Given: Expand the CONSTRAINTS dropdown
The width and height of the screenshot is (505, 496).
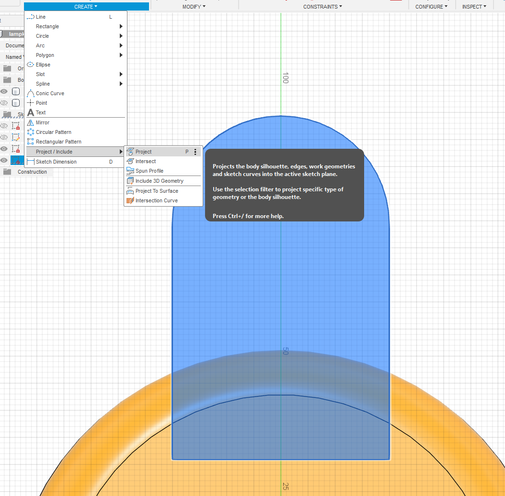Looking at the screenshot, I should [323, 7].
